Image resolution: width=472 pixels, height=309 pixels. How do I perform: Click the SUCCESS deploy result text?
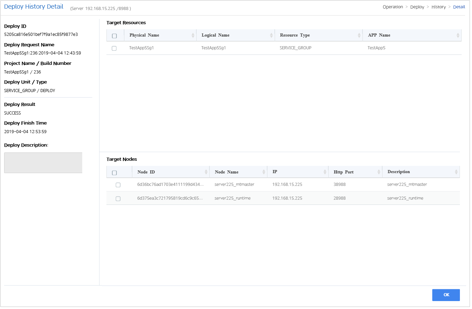(x=12, y=113)
